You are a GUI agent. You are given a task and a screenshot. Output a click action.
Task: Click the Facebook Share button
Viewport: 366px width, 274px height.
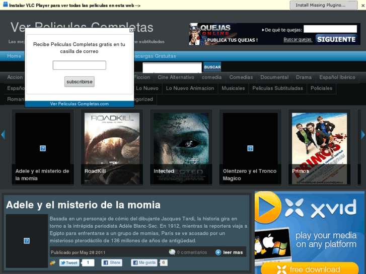[112, 262]
